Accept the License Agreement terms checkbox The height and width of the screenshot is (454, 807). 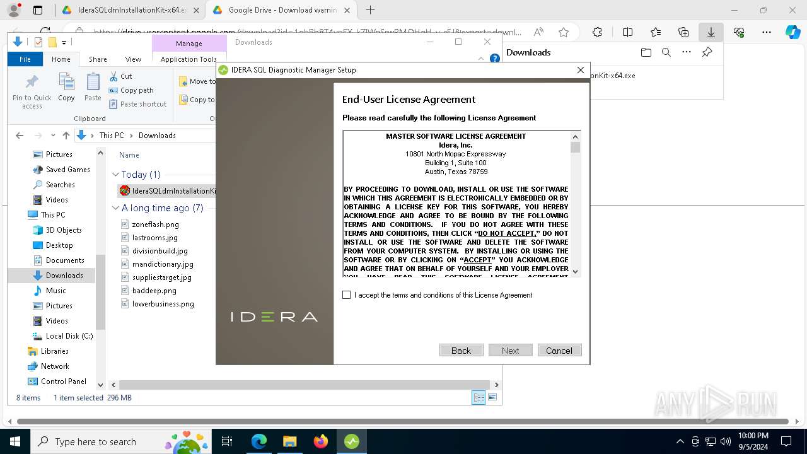(346, 294)
